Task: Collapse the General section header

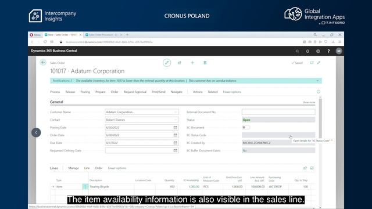Action: 56,102
